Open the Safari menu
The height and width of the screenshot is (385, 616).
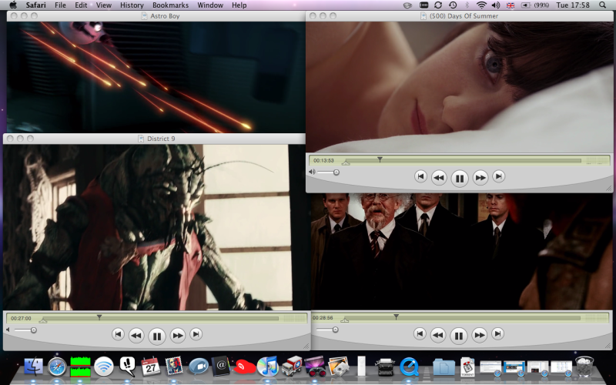click(35, 5)
